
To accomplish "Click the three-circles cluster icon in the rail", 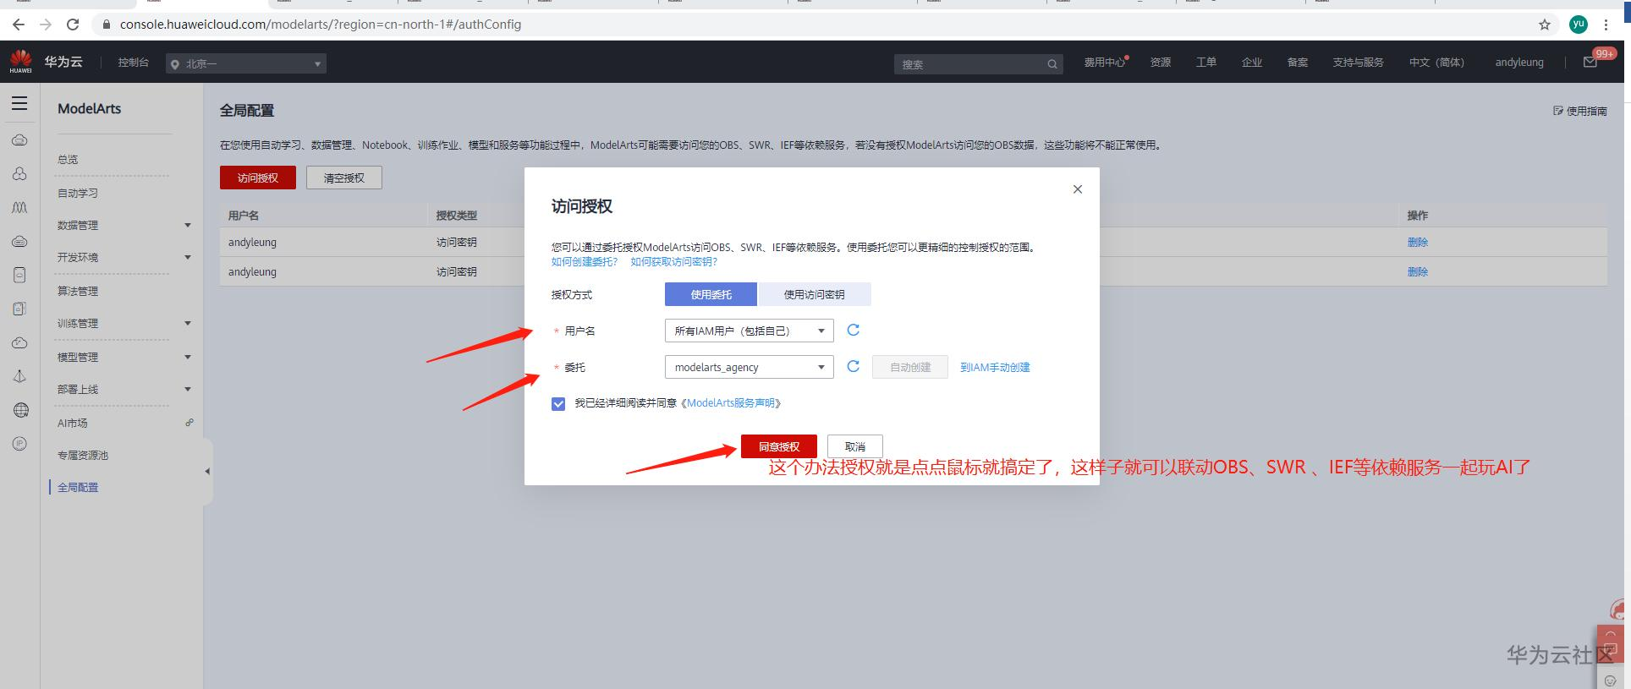I will click(19, 173).
